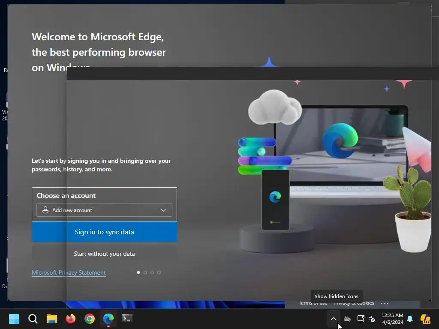Open the network status tray icon
Screen dimensions: 439x329
point(361,319)
